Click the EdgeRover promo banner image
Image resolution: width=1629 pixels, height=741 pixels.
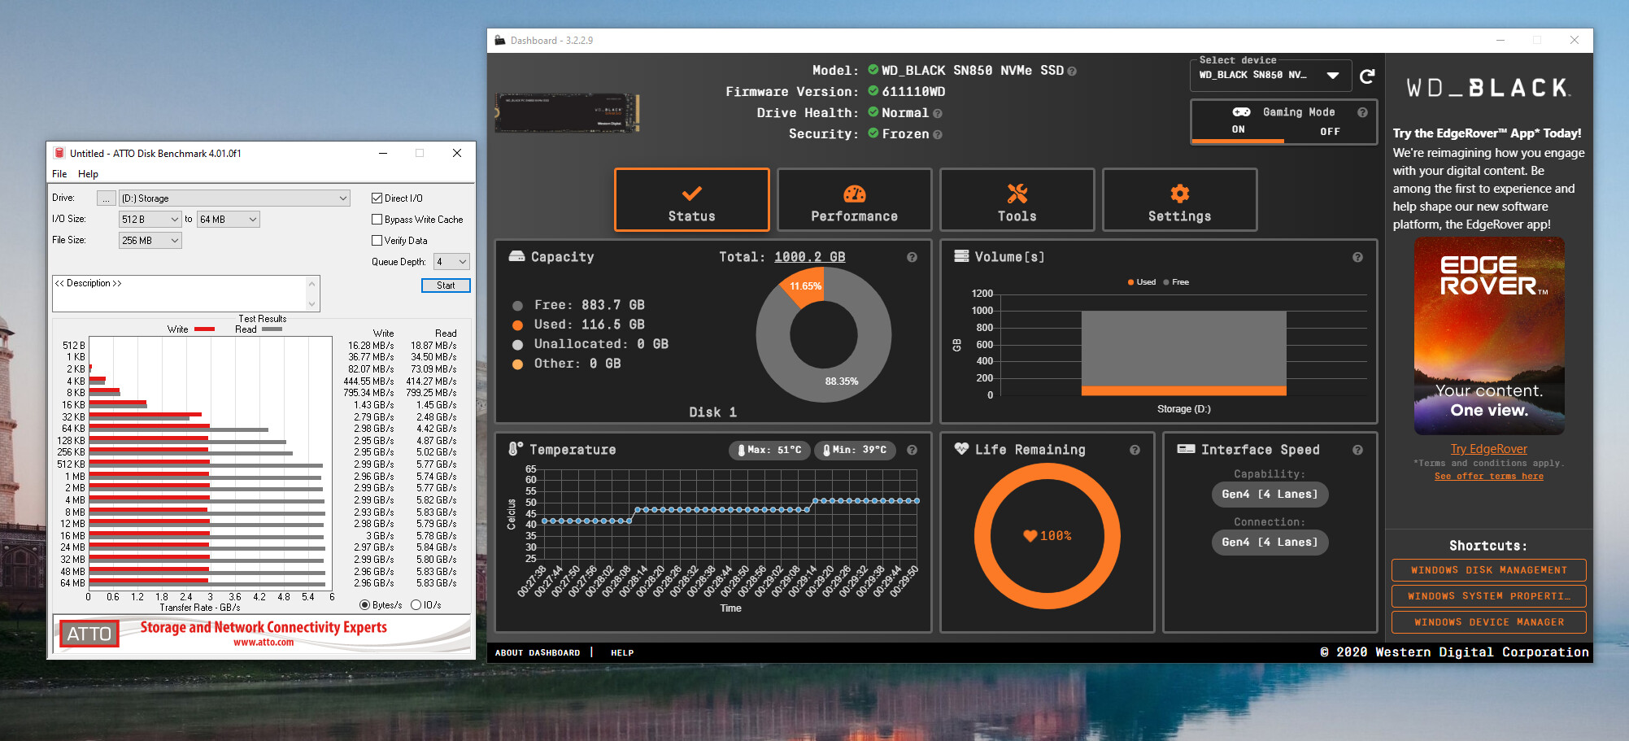[x=1488, y=336]
